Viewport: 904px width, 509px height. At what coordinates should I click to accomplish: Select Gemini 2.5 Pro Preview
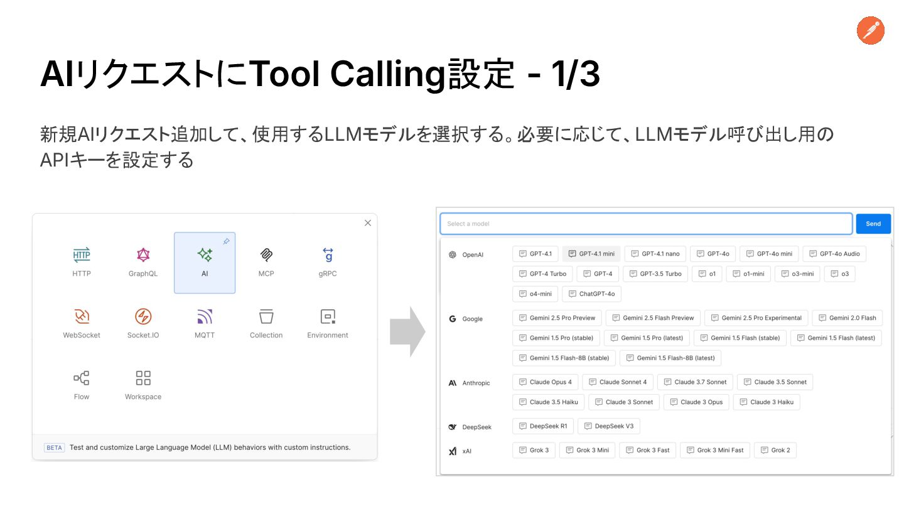[557, 318]
